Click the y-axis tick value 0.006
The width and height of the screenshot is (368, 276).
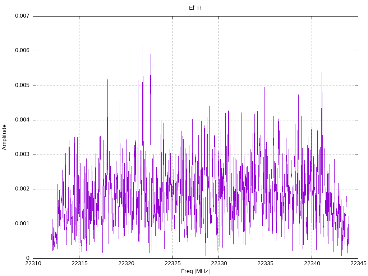pos(22,50)
